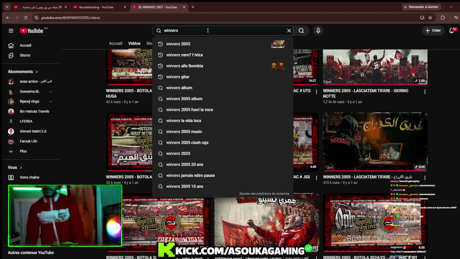Switch to the AsoukaGaming - YouTube tab
Viewport: 460px width, 259px height.
(96, 7)
